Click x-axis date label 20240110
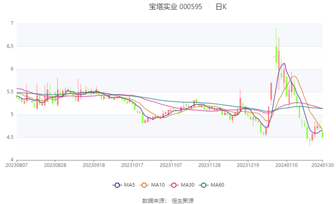 287,165
